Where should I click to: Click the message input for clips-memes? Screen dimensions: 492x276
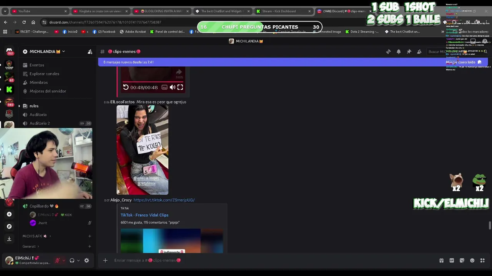point(269,260)
